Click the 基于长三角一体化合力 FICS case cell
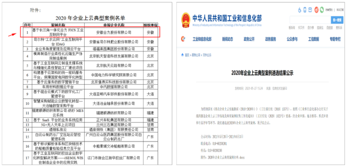 (x=58, y=32)
